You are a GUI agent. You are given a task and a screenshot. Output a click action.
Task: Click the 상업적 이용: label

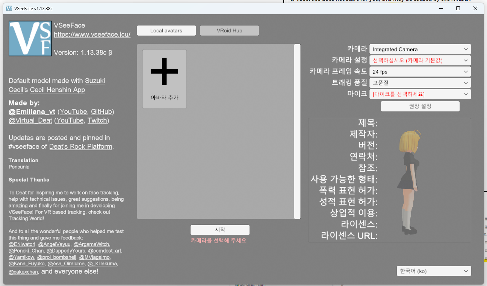pyautogui.click(x=354, y=213)
